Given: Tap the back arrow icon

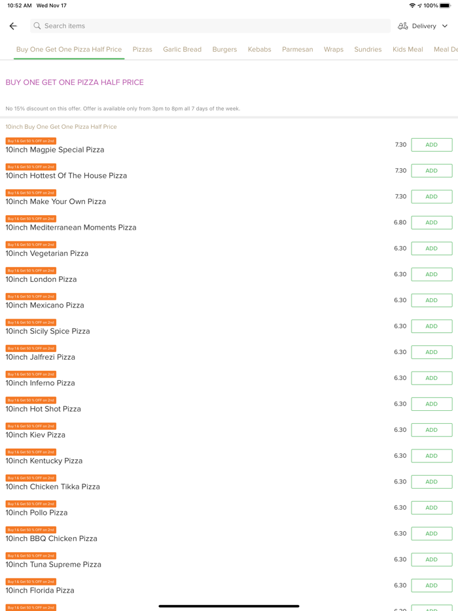Looking at the screenshot, I should pyautogui.click(x=13, y=26).
